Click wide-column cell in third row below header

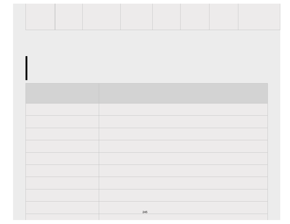[x=183, y=134]
